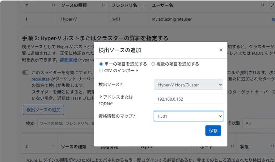Click the 検出ソースの追加 dialog title
The image size is (275, 162).
point(120,50)
